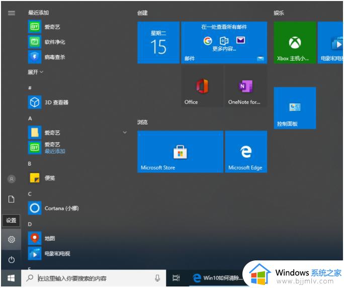Expand the 爱奇艺 folder chevron
Viewport: 344px width, 288px height.
[125, 132]
